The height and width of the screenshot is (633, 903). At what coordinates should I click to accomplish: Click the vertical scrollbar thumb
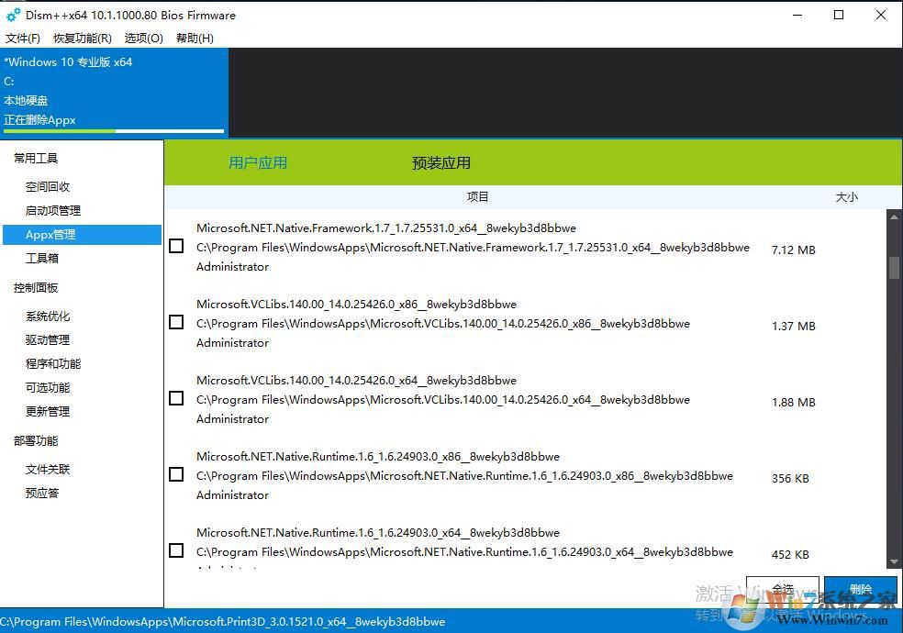click(894, 268)
